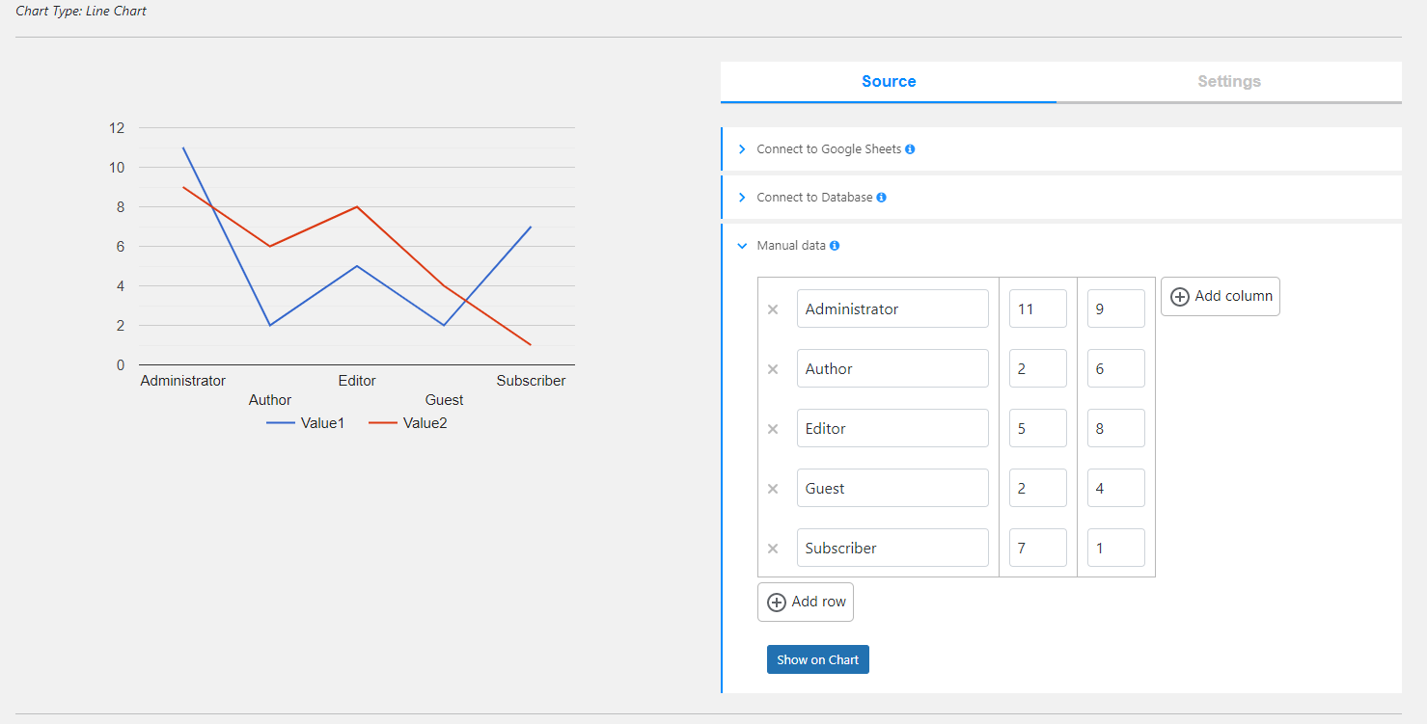This screenshot has height=724, width=1427.
Task: Select the Source tab
Action: [889, 82]
